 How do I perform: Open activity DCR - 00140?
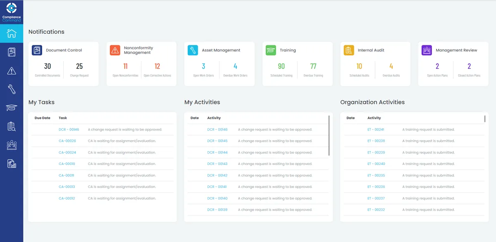[x=217, y=198]
